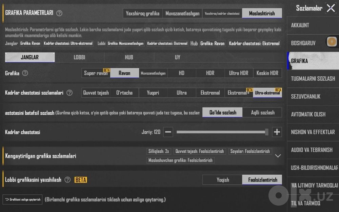Switch to the LOBBI tab
The width and height of the screenshot is (339, 212).
tap(79, 57)
